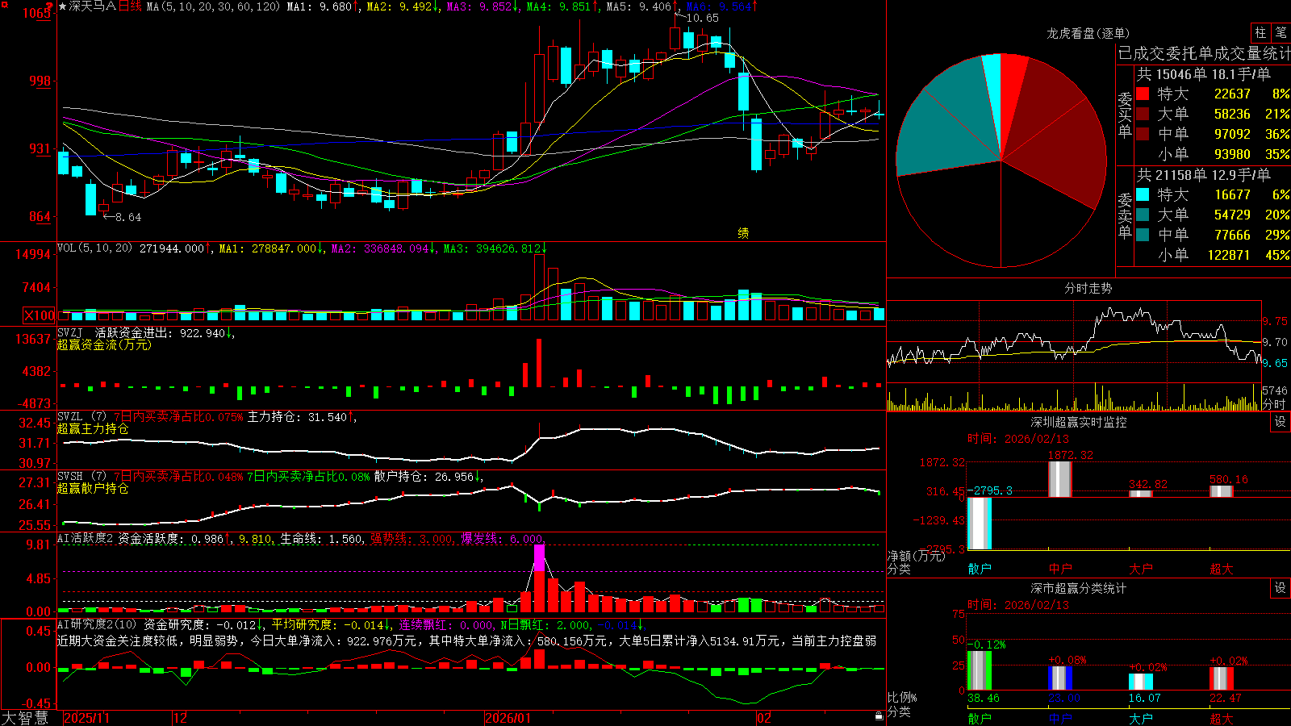Click 散户 category under classification statistics chart
Viewport: 1291px width, 726px height.
[980, 718]
